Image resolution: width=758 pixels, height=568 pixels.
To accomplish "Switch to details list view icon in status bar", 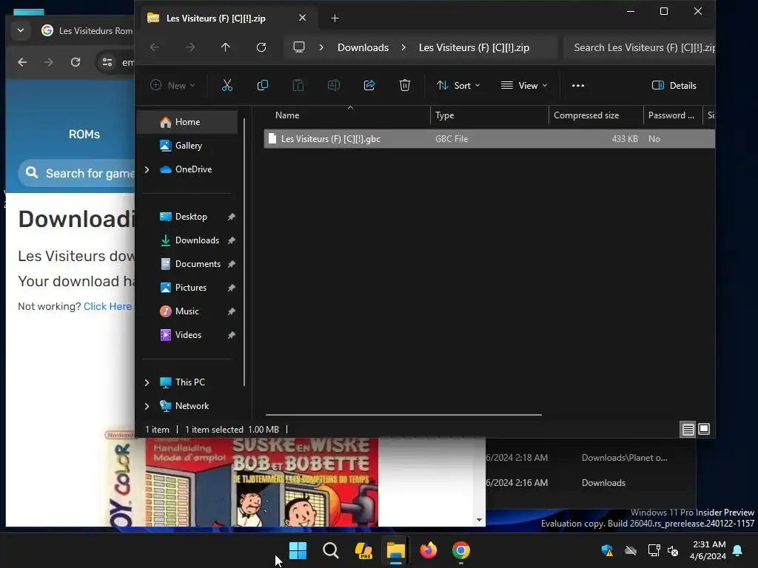I will click(688, 429).
